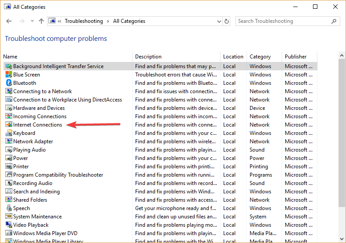The image size is (346, 243).
Task: Select the Windows Media Player DVD name
Action: [45, 233]
